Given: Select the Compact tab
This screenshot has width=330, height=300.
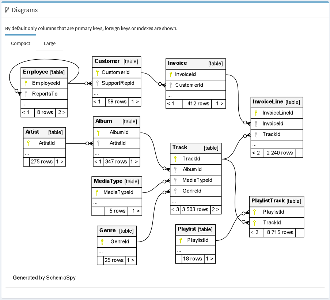Looking at the screenshot, I should coord(20,43).
